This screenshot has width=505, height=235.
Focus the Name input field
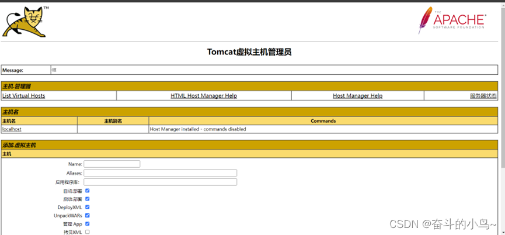112,164
